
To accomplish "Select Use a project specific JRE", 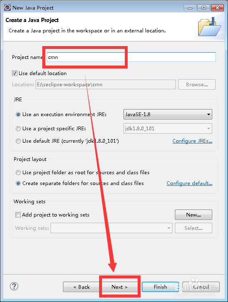I will pos(18,129).
